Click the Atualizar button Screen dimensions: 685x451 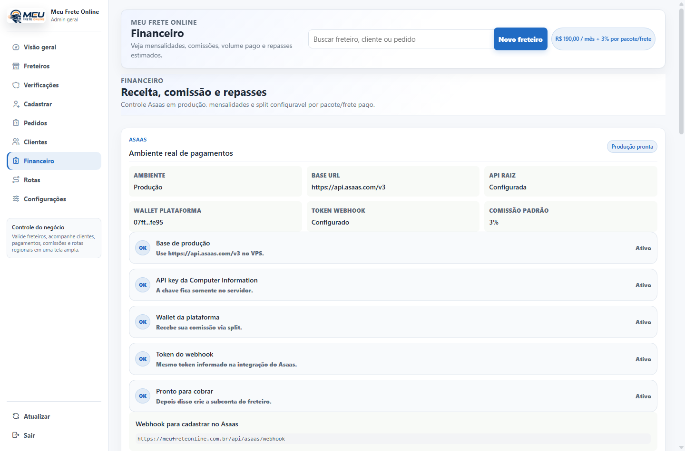point(54,416)
